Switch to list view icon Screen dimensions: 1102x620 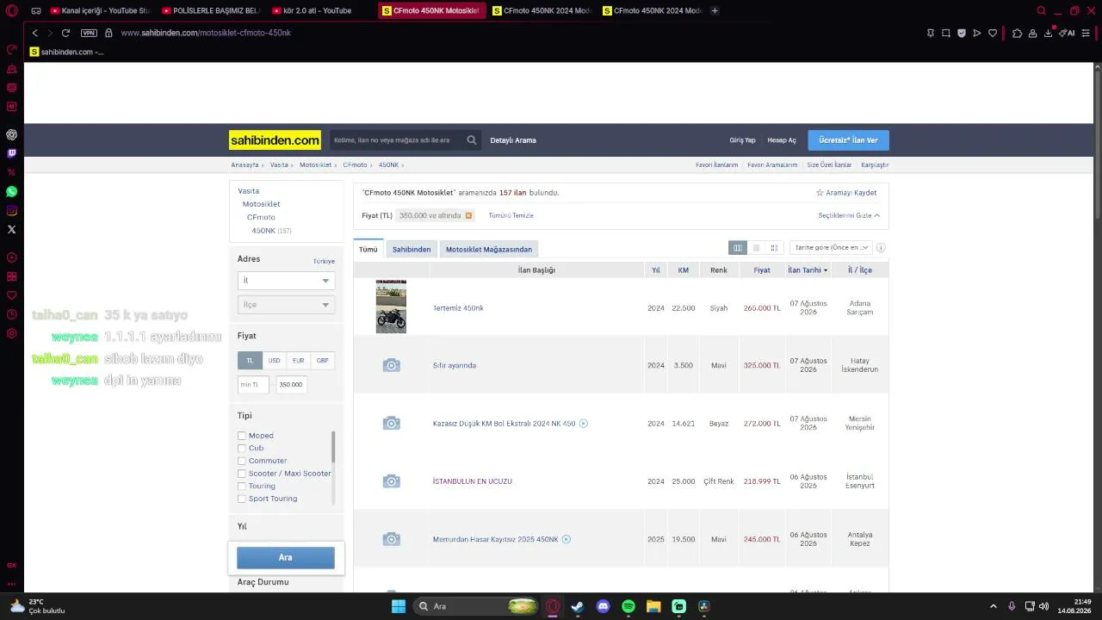[x=756, y=248]
